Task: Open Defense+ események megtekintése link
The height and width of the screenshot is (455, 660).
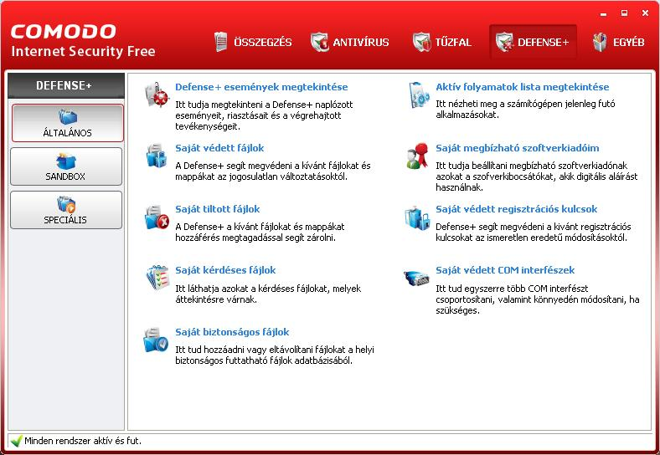Action: [x=261, y=87]
